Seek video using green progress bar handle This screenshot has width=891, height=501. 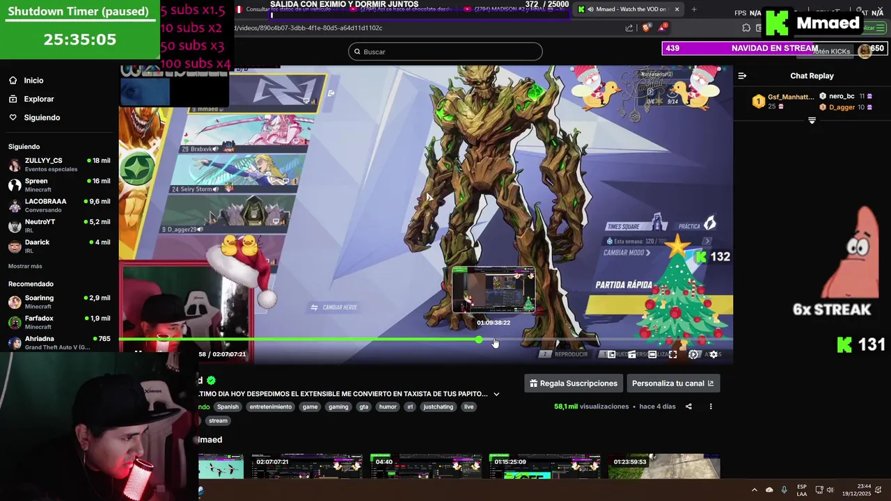click(x=478, y=340)
